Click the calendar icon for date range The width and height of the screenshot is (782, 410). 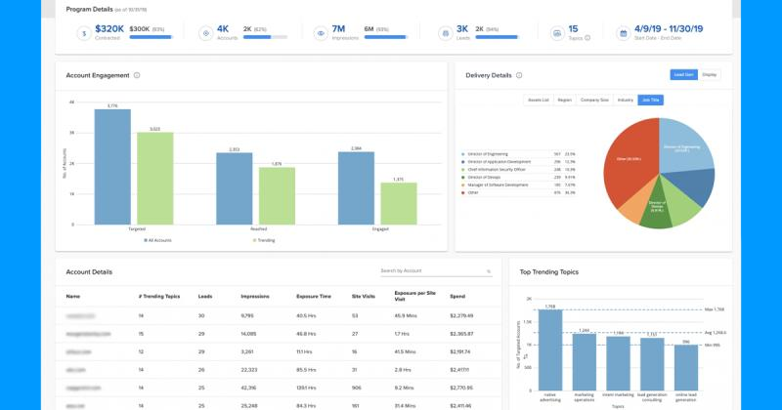click(x=623, y=33)
